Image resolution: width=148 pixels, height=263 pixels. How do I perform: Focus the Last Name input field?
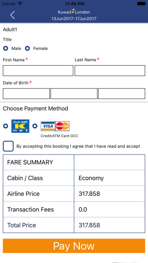(x=110, y=71)
